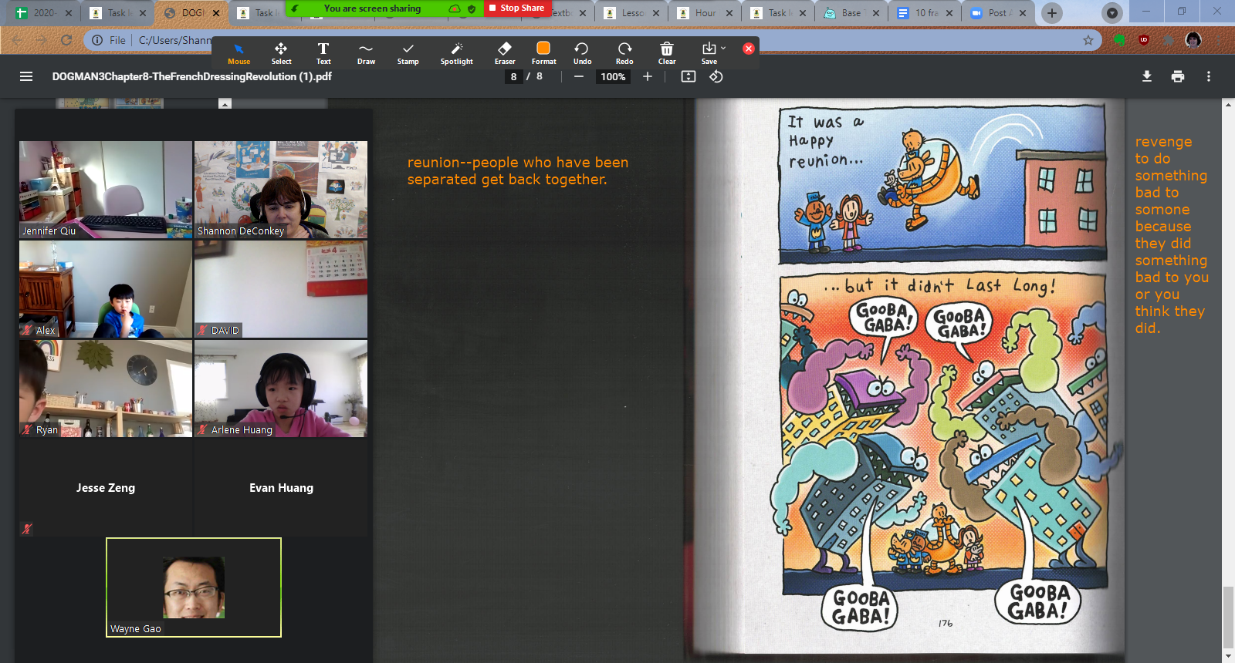View site information for File URL

[97, 40]
